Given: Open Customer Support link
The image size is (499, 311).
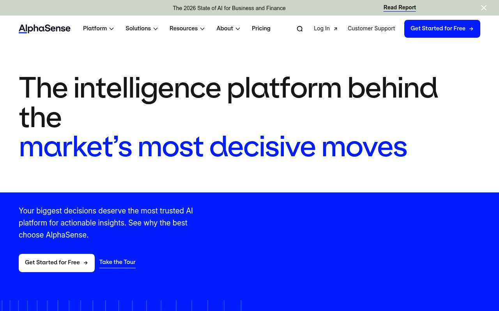Looking at the screenshot, I should click(371, 28).
